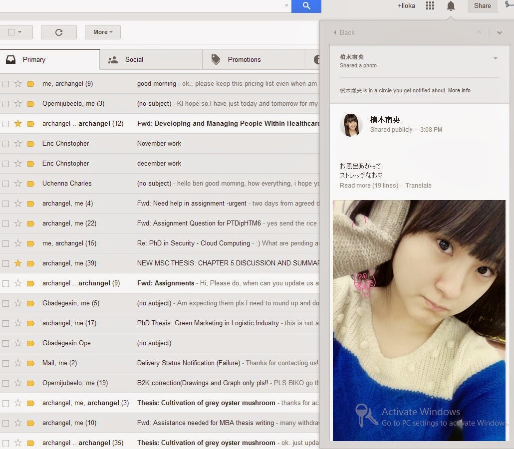Screen dimensions: 514x449
Task: Click the 3:08 PM post timestamp
Action: click(x=431, y=130)
